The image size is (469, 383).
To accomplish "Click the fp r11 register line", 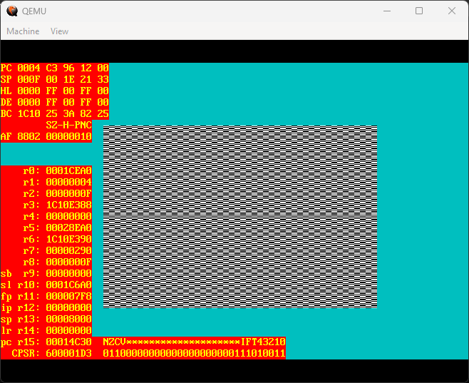I will click(46, 297).
